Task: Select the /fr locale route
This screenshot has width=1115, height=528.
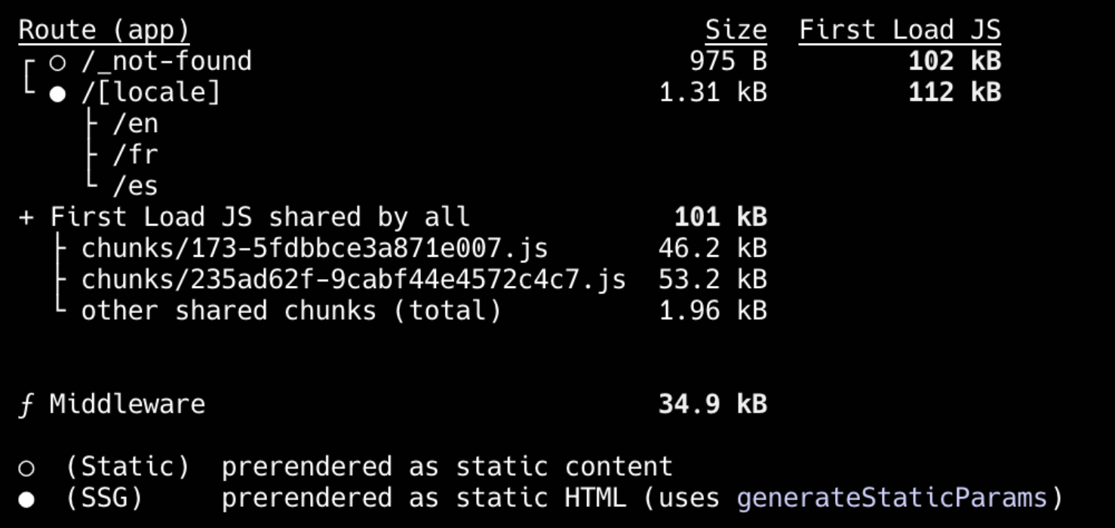Action: 136,155
